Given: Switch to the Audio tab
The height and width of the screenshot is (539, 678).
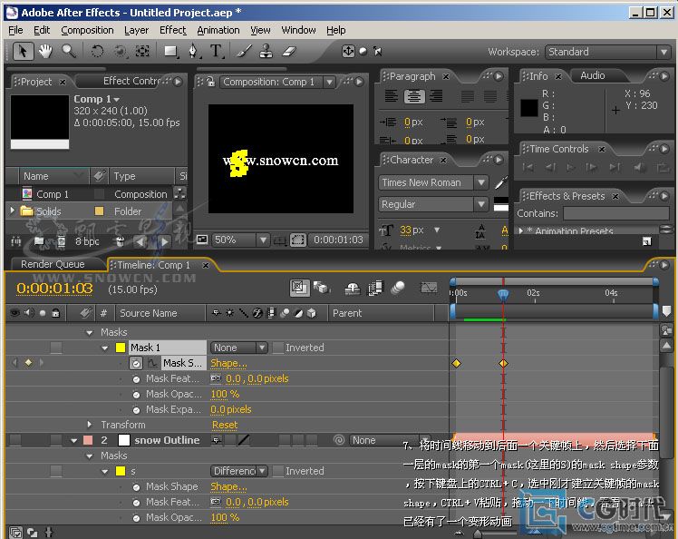Looking at the screenshot, I should [x=593, y=75].
